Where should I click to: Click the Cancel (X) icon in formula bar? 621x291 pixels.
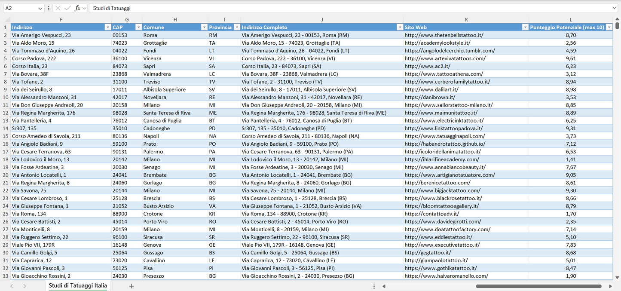pyautogui.click(x=58, y=8)
